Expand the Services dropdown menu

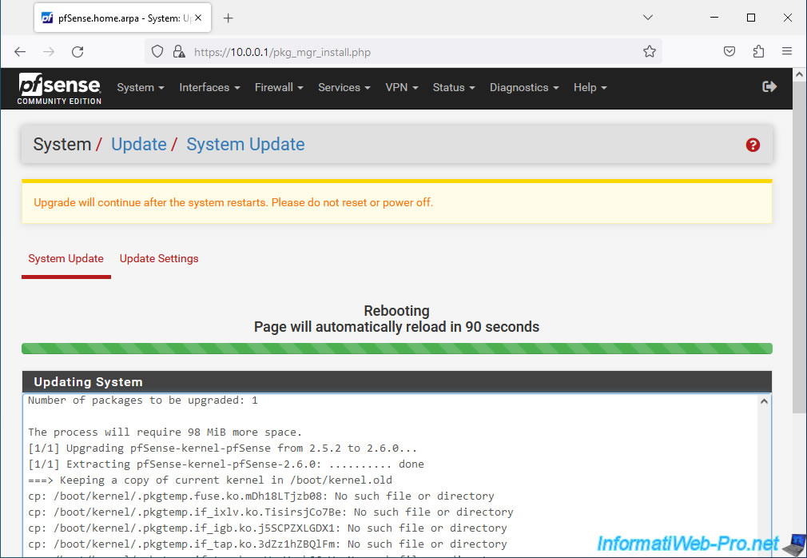[x=344, y=87]
